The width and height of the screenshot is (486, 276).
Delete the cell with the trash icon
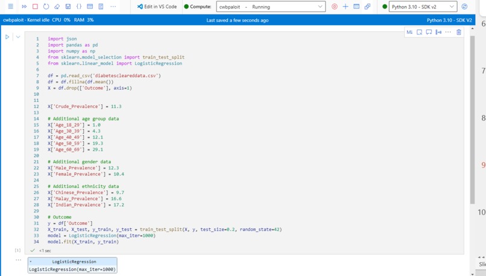coord(459,32)
